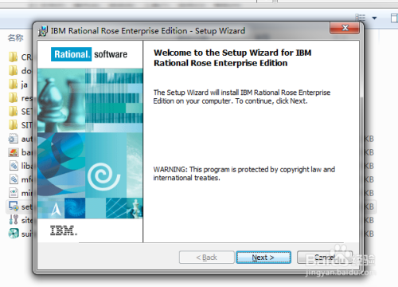Select the 'mi' file icon in Explorer
The height and width of the screenshot is (287, 398).
(14, 193)
